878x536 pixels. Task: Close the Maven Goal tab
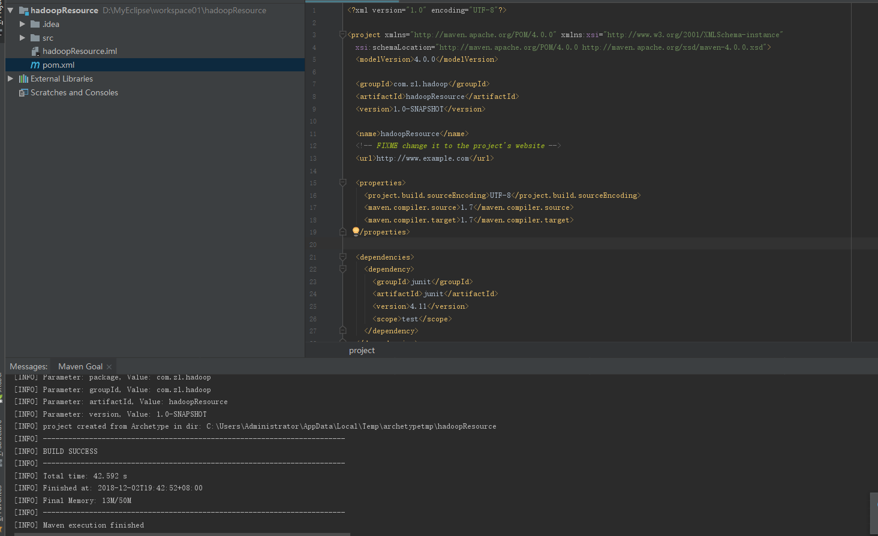109,367
